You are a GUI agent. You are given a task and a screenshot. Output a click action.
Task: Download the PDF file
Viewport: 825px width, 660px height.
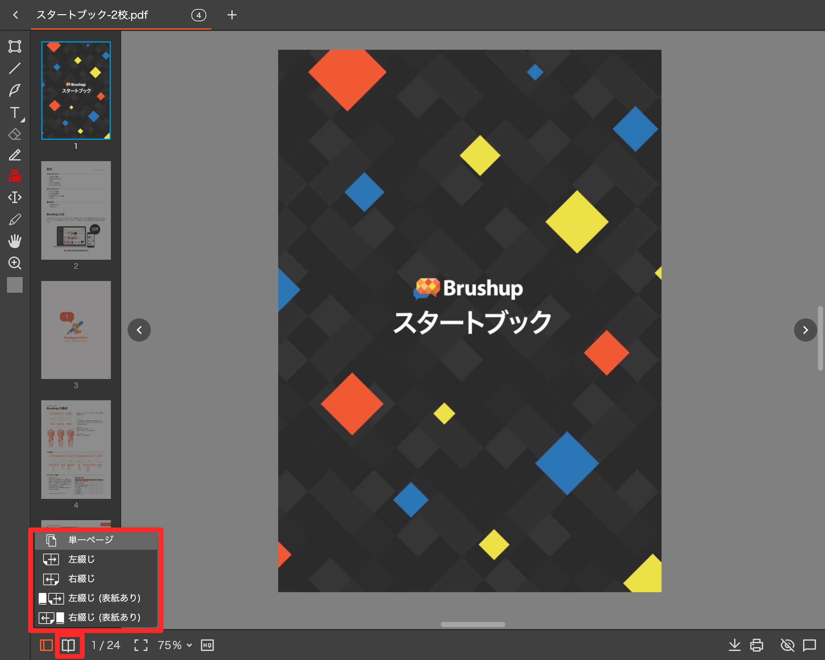[734, 645]
